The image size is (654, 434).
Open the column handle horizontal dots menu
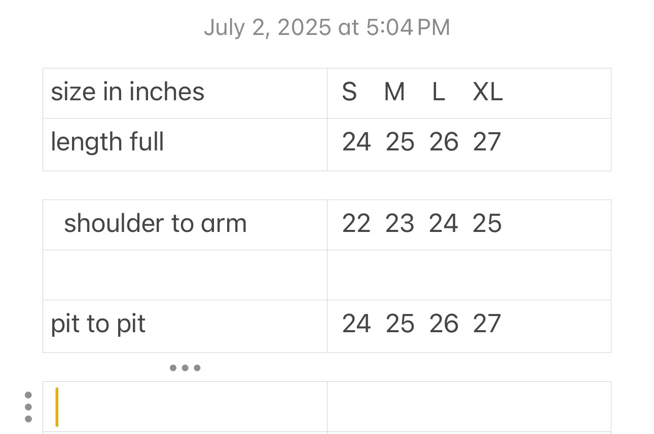[x=185, y=368]
